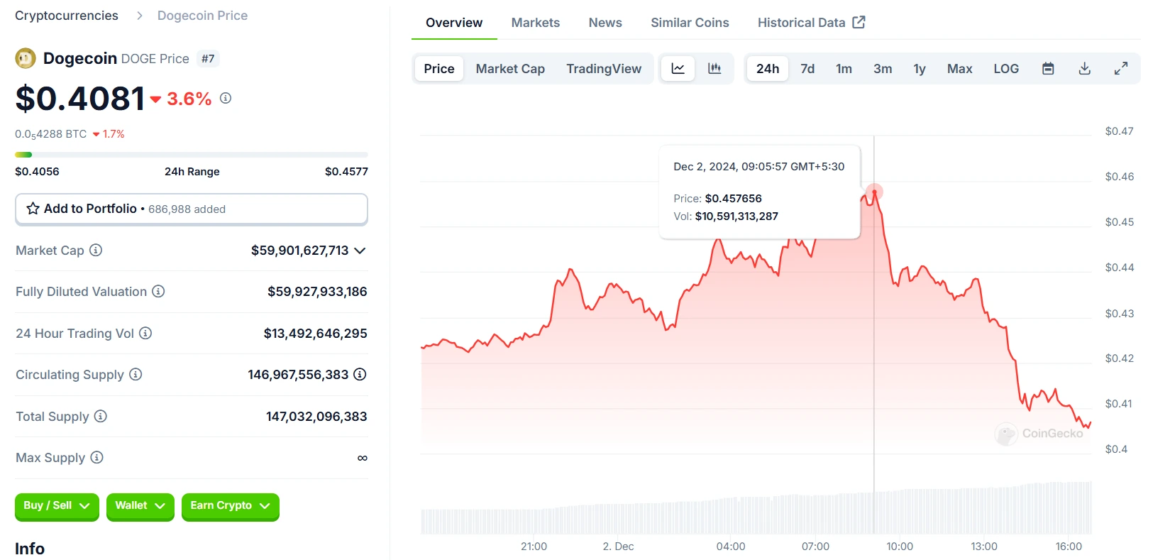Open the Similar Coins tab

pos(690,23)
